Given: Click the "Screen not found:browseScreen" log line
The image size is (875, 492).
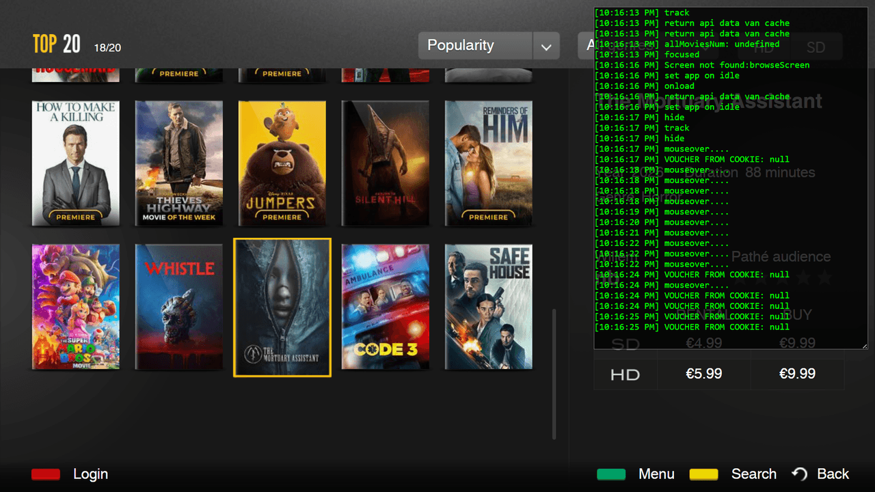Looking at the screenshot, I should click(702, 65).
